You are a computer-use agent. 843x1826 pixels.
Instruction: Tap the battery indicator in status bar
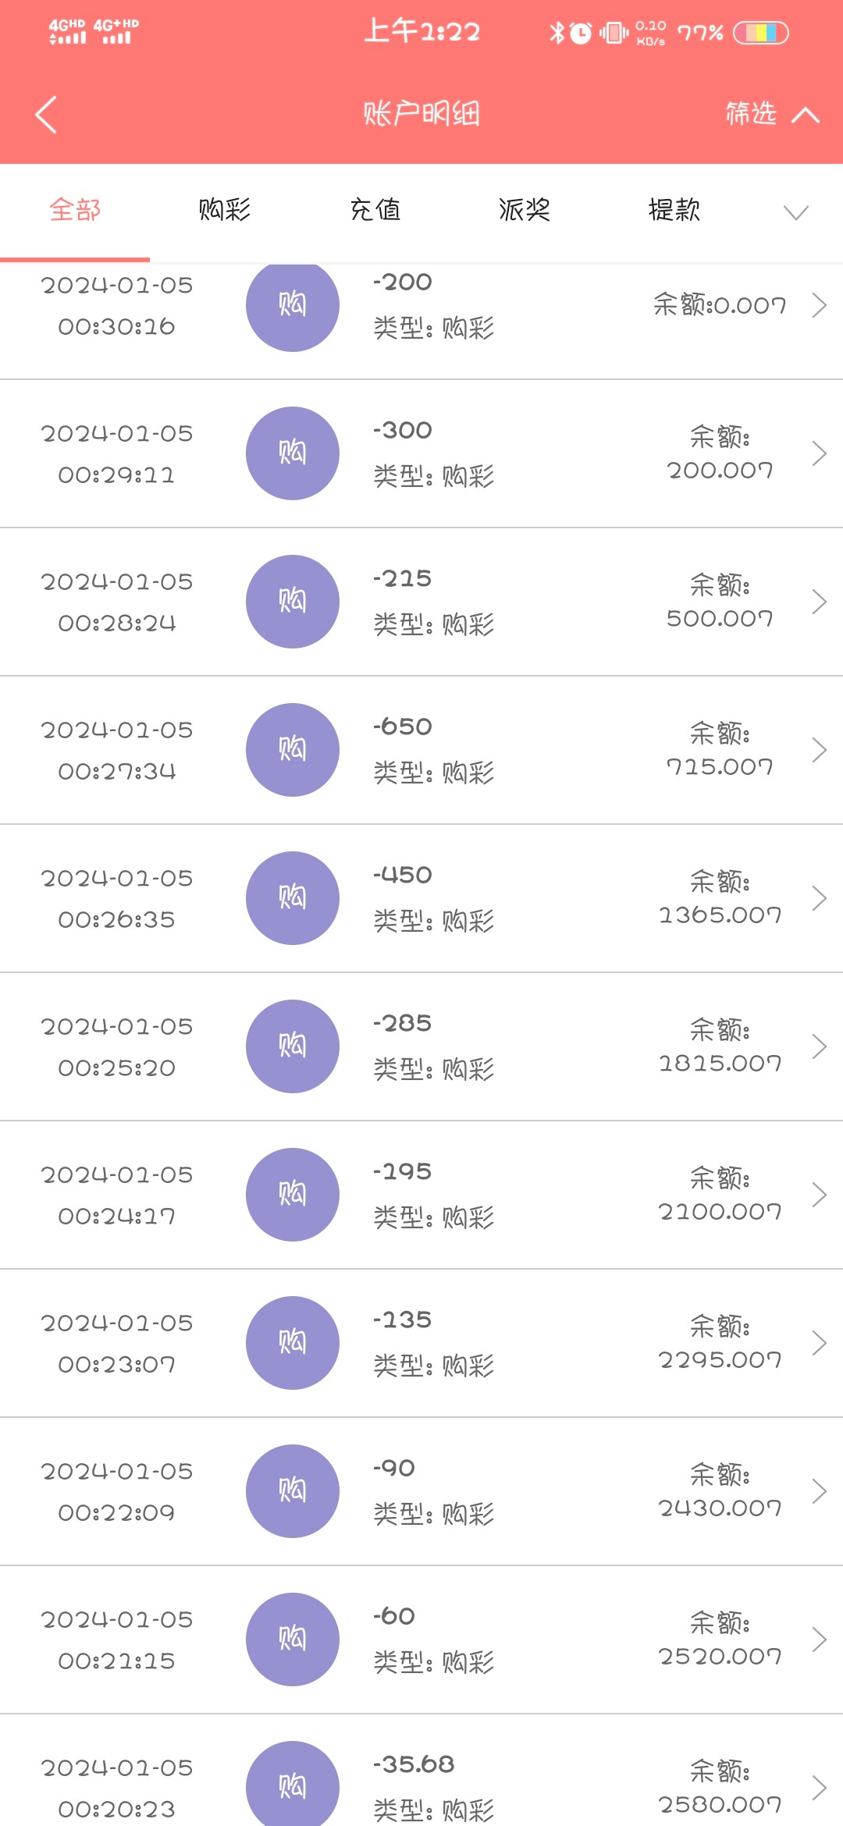point(761,33)
